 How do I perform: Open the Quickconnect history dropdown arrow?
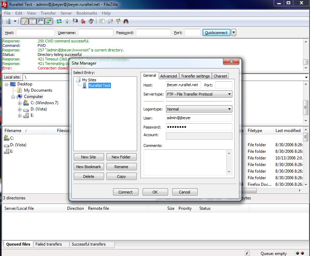(x=234, y=32)
